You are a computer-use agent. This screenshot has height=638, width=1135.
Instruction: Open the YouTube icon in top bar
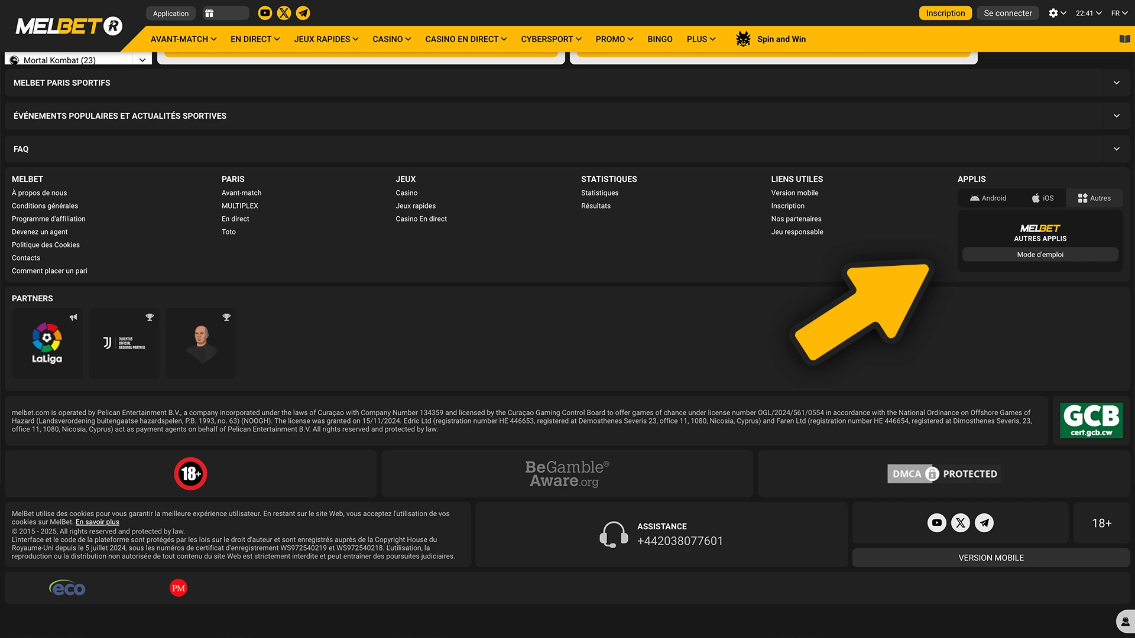(265, 13)
